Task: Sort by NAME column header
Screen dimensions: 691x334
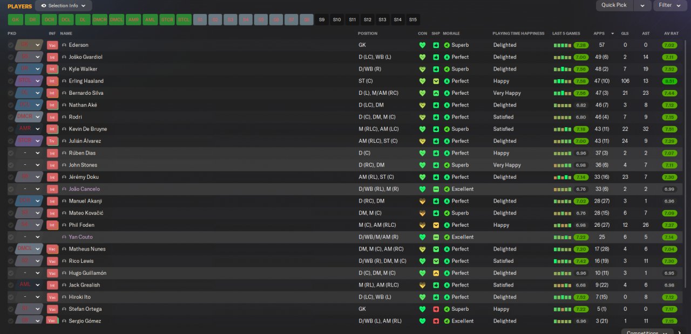Action: pos(66,33)
